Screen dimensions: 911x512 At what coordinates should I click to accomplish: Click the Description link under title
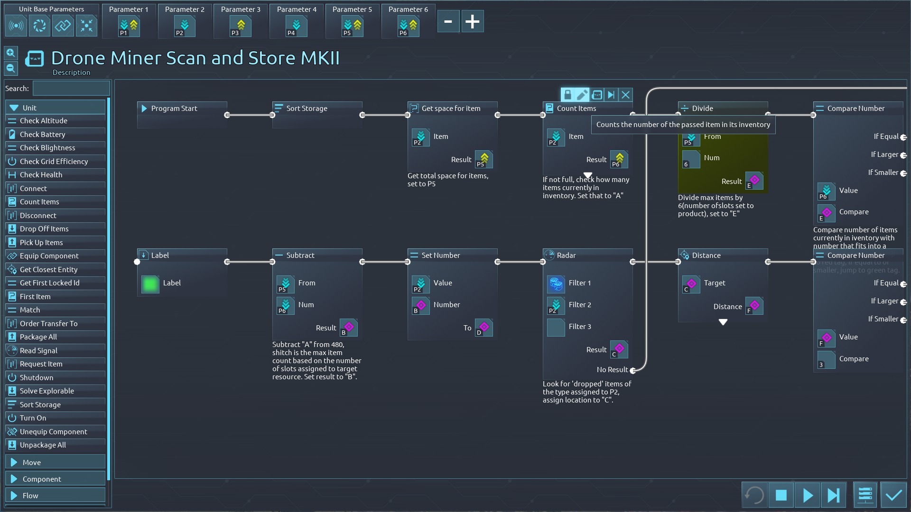pos(71,73)
